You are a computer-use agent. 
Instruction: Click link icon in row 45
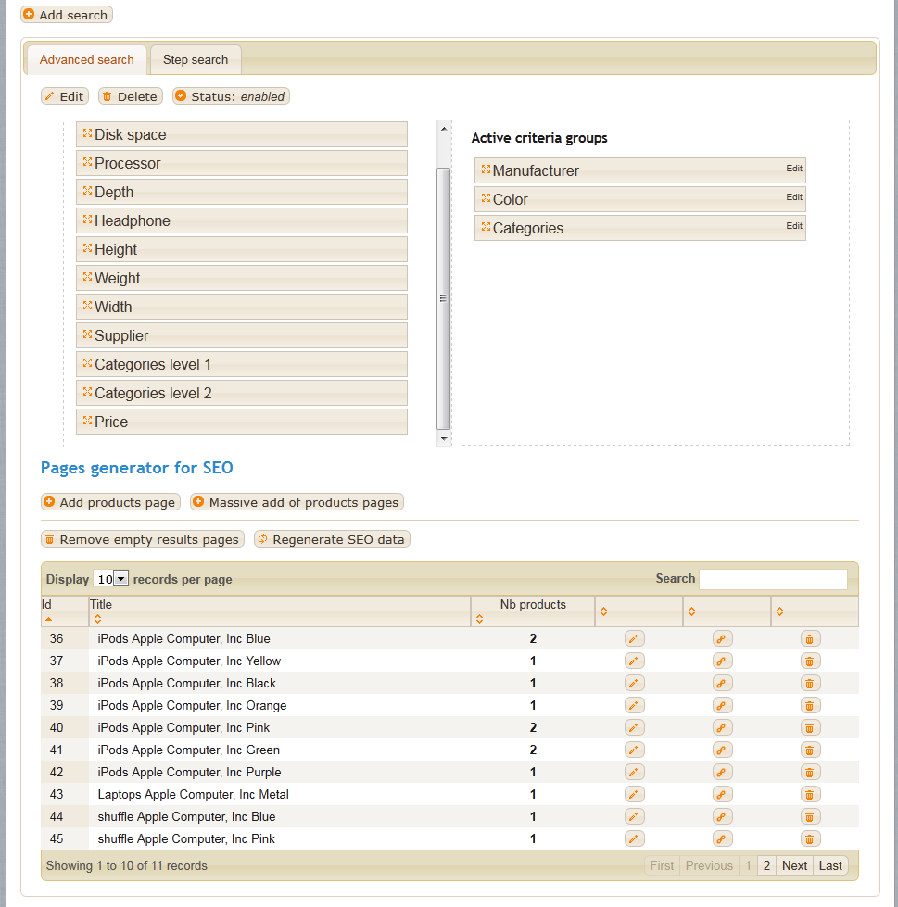pyautogui.click(x=722, y=838)
